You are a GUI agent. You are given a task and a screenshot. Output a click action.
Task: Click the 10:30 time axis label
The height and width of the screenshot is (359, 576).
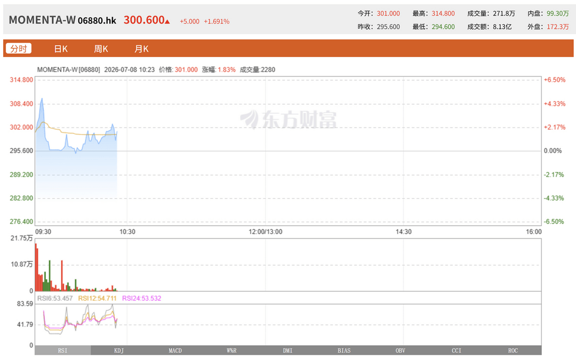(x=127, y=232)
